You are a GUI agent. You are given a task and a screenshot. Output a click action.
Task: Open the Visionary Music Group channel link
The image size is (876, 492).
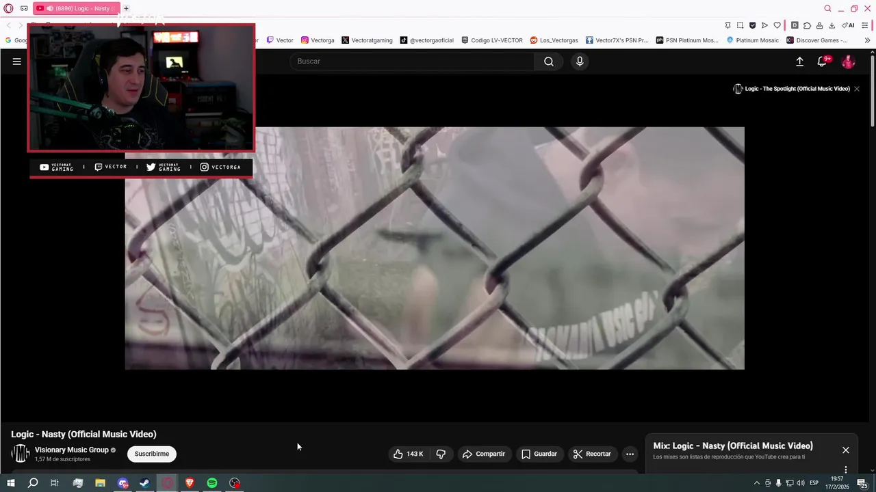(72, 450)
